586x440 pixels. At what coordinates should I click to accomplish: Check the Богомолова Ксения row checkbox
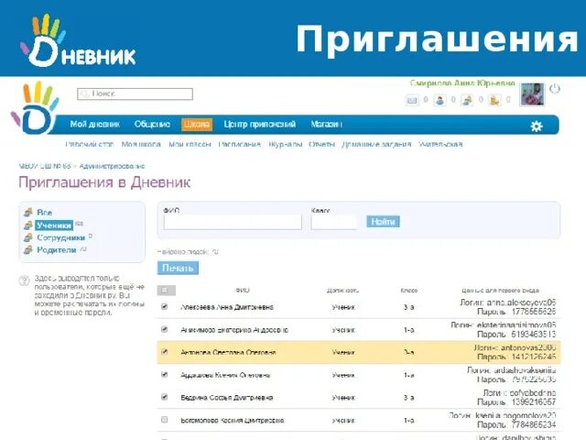click(x=165, y=420)
